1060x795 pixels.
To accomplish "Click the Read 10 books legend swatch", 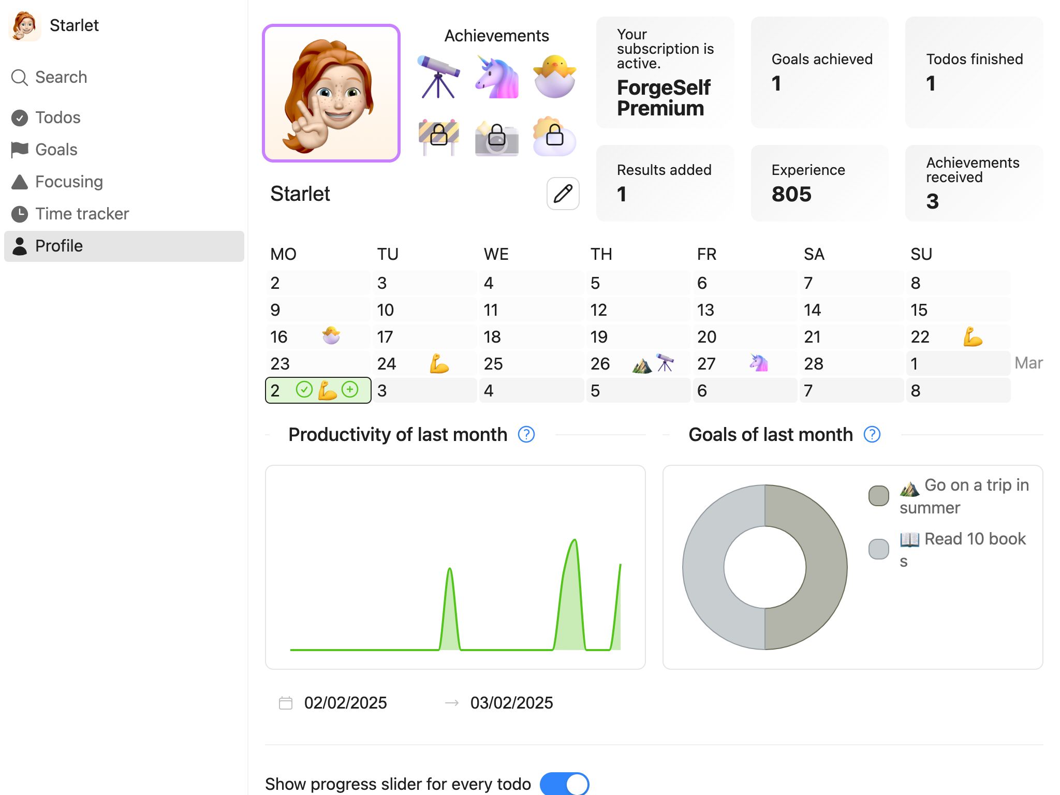I will [x=879, y=549].
